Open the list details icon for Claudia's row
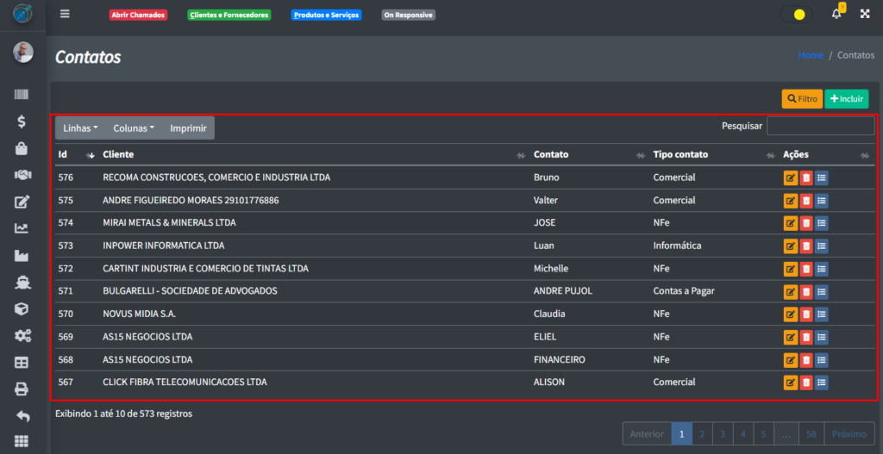 coord(821,314)
